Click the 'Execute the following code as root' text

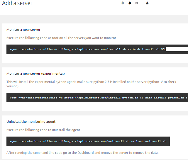[62, 38]
